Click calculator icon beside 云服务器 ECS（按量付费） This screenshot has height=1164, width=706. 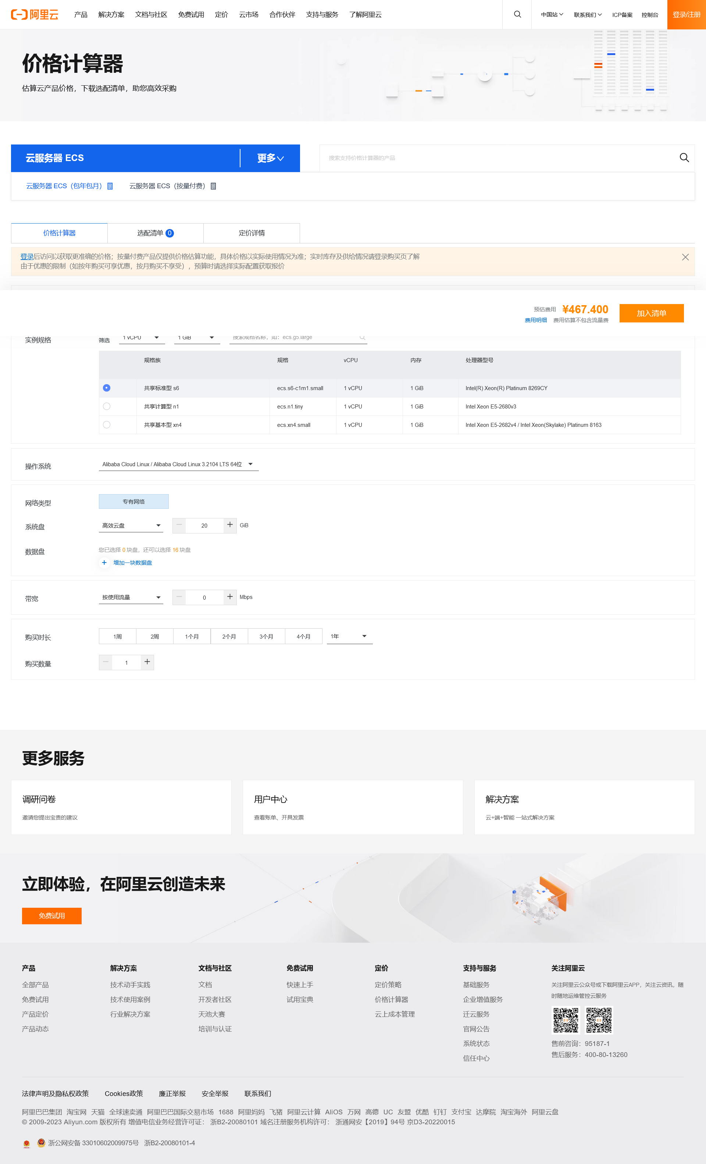point(214,186)
